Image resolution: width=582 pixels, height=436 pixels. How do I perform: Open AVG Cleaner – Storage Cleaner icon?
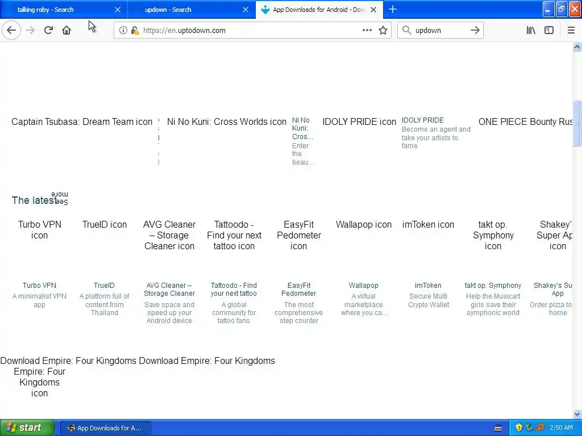(x=169, y=235)
